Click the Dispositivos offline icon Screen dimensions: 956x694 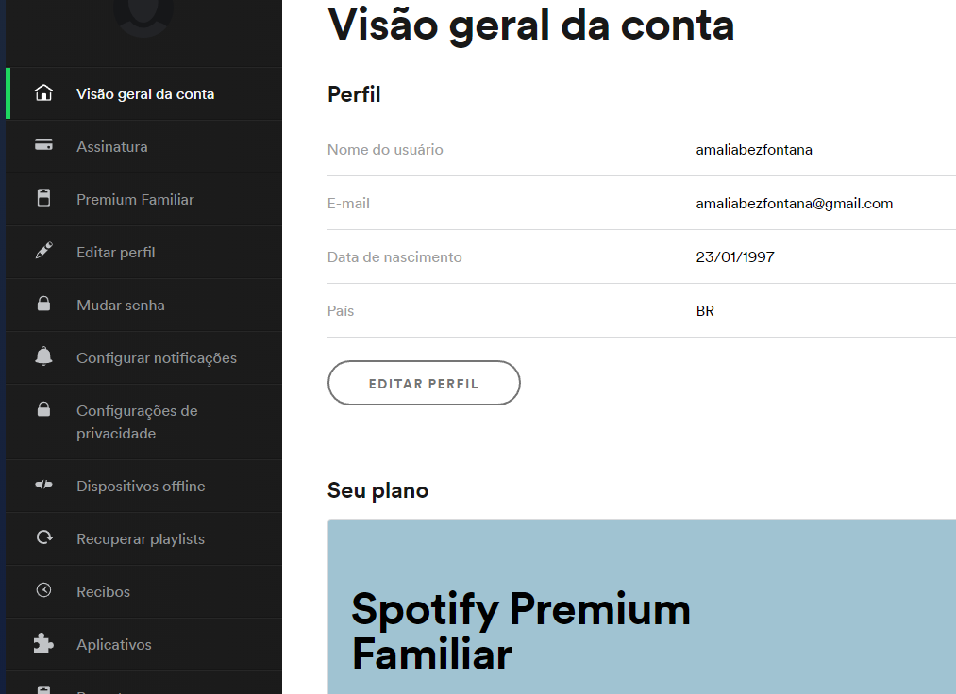click(44, 485)
